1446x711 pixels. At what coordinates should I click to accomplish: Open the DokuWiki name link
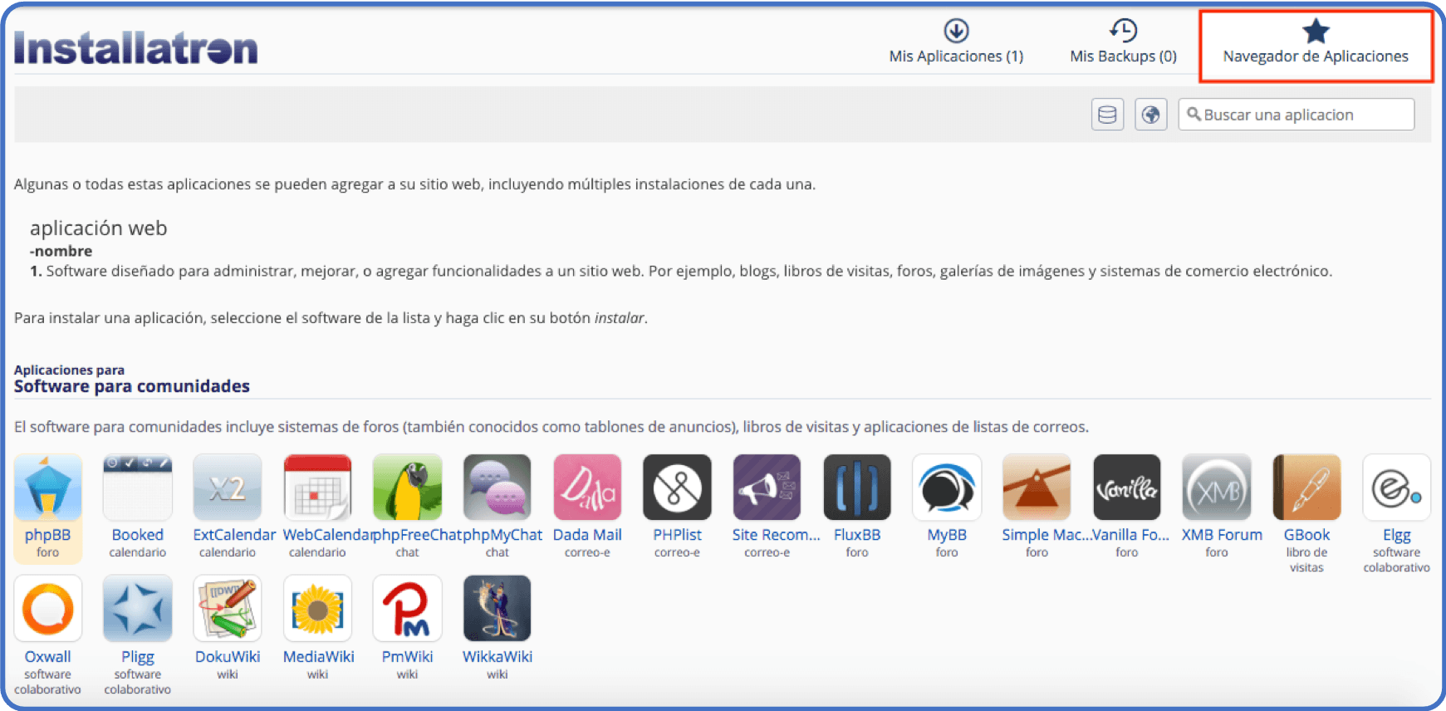[x=228, y=656]
